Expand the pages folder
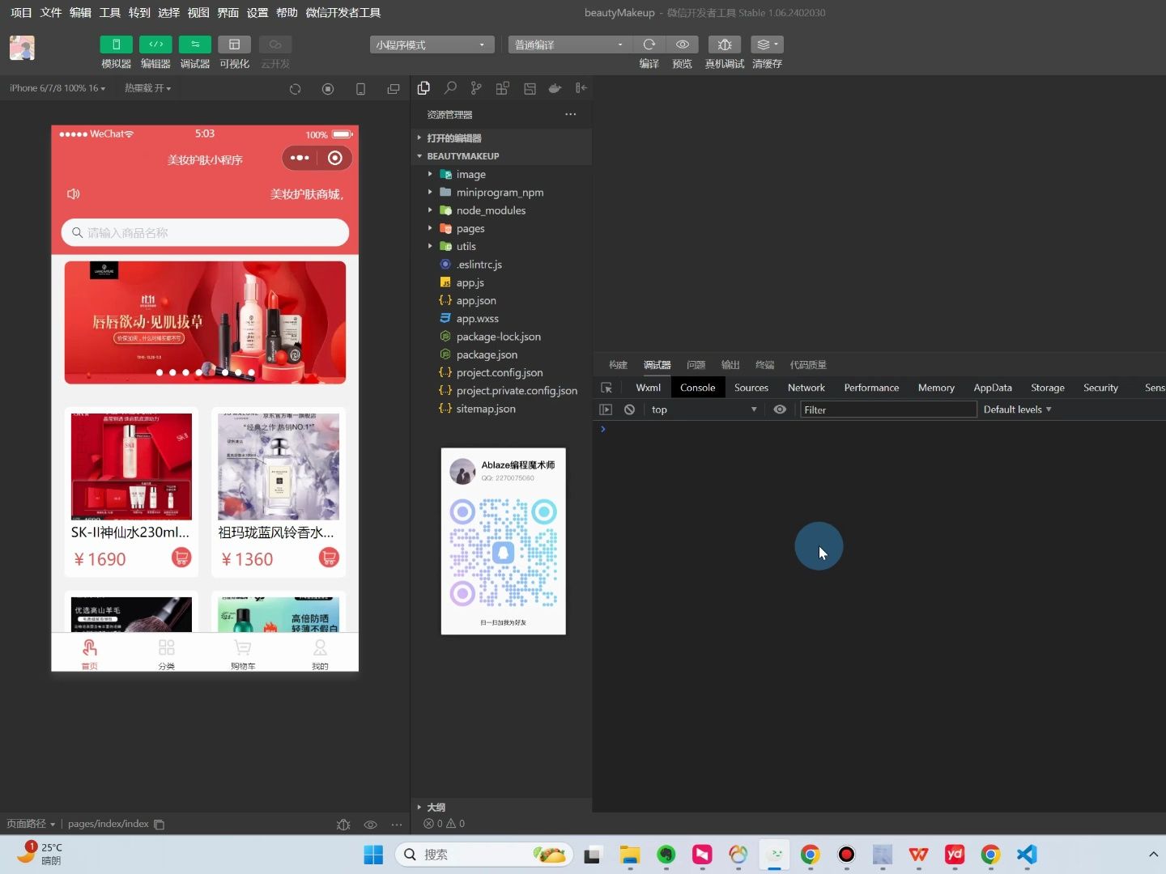This screenshot has height=874, width=1166. (502, 229)
